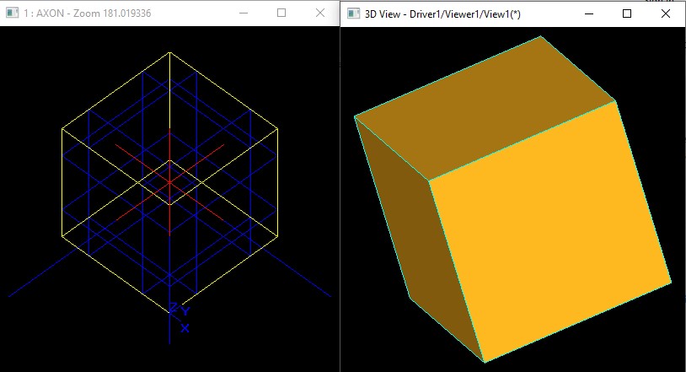Click the red cross at wireframe center
The height and width of the screenshot is (372, 686).
169,181
